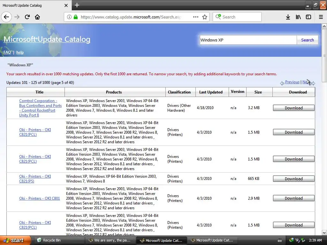Open the Windows start button
Viewport: 327px width, 245px height.
(15, 240)
